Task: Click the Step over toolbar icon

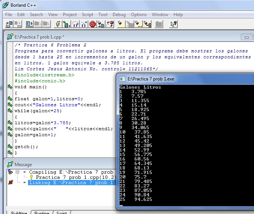Action: click(x=75, y=24)
